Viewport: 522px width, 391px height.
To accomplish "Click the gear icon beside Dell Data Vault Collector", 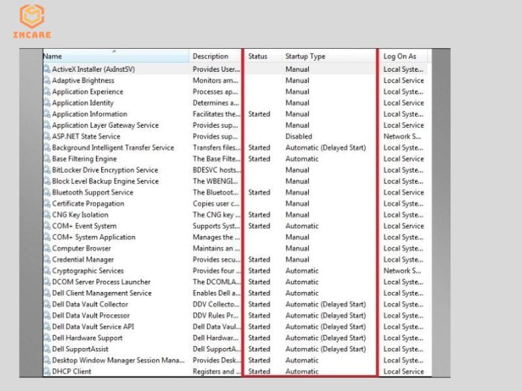I will 47,304.
